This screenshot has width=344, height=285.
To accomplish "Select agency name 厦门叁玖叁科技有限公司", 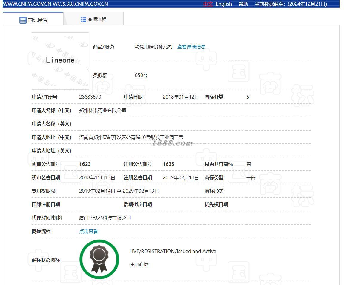I will coord(105,218).
